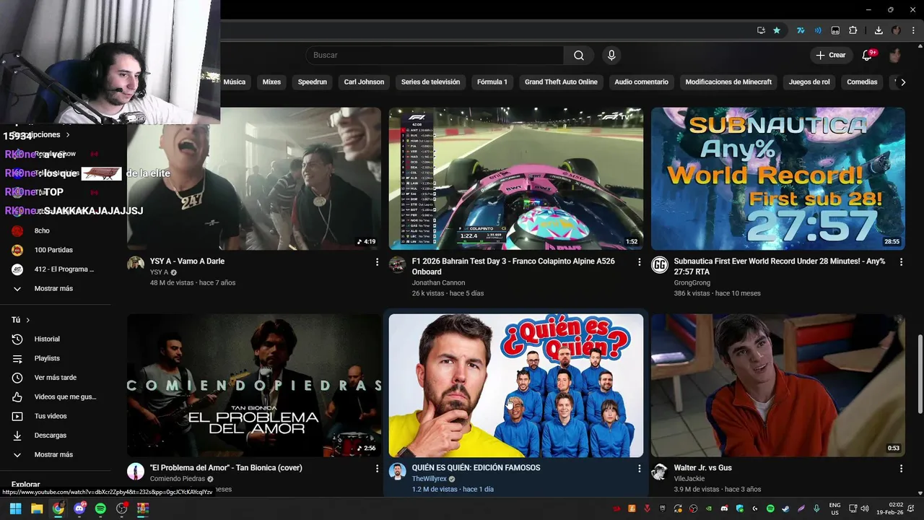Open YouTube notifications bell
The image size is (924, 520).
click(867, 56)
